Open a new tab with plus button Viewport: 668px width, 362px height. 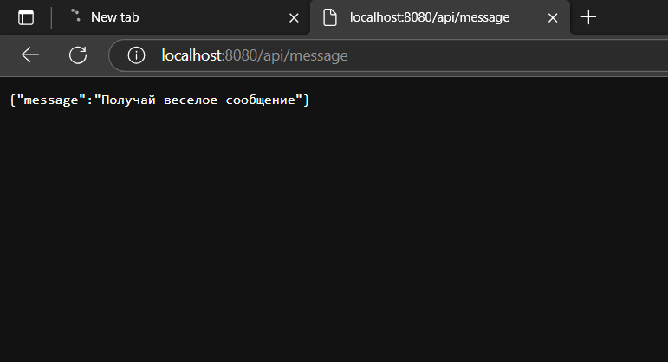[589, 17]
